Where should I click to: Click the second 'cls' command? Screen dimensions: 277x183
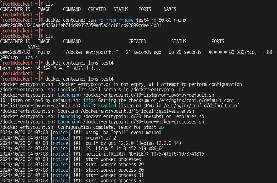(49, 36)
